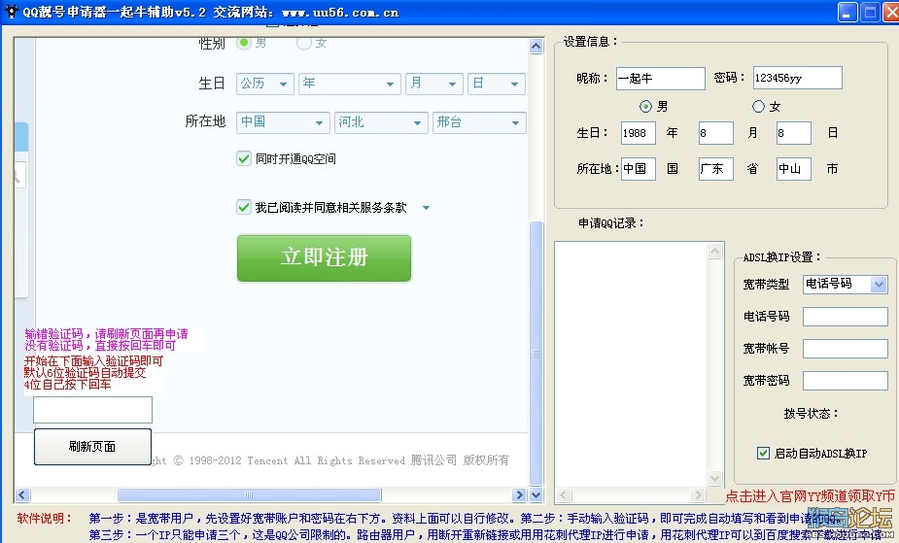Click the 刷新页面 button

click(92, 447)
